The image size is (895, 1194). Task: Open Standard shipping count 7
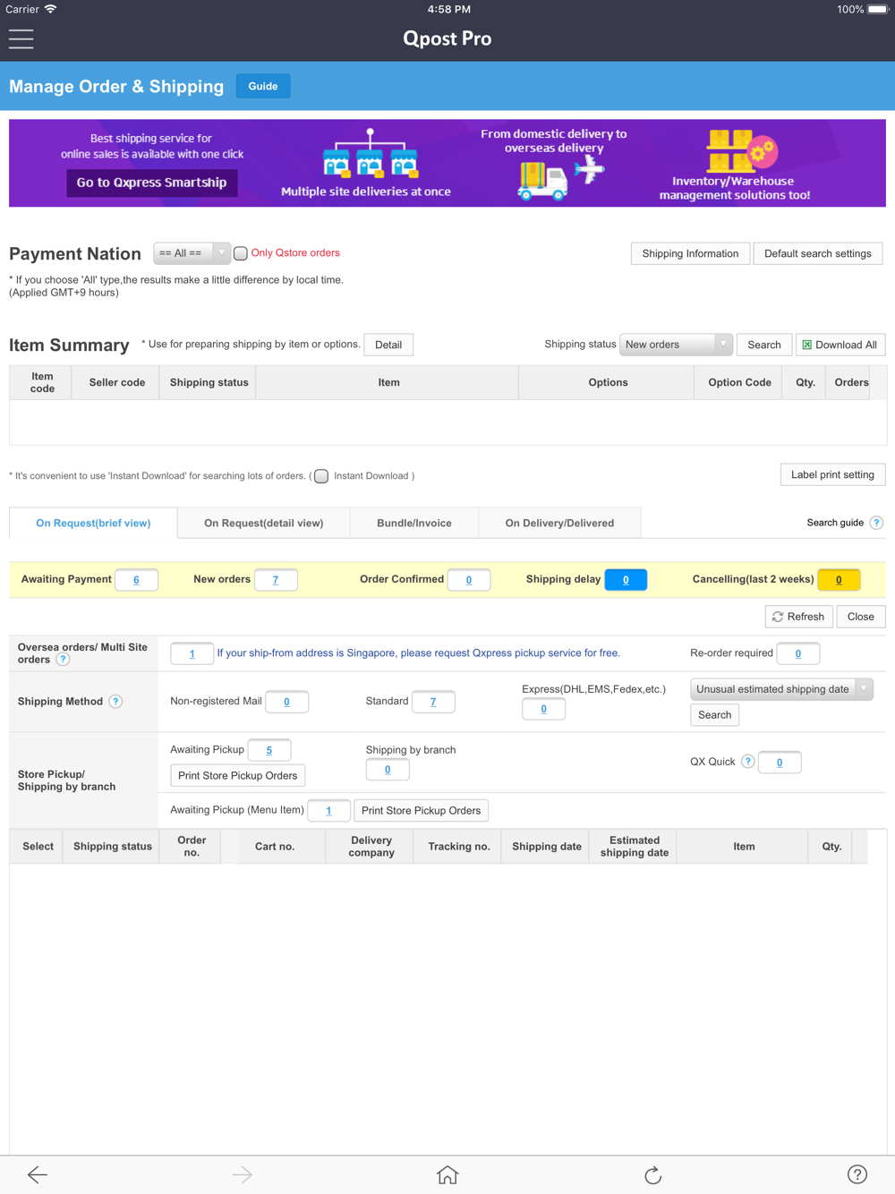[x=433, y=702]
